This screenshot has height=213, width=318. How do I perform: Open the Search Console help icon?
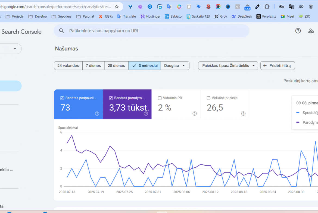[x=298, y=31]
